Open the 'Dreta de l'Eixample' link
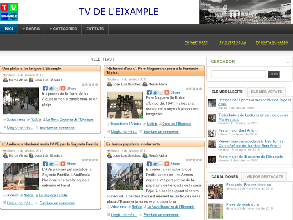Screen dimensions: 293x220 pos(177,124)
